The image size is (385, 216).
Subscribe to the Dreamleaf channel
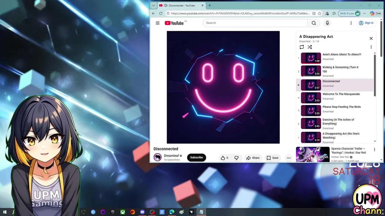click(196, 157)
